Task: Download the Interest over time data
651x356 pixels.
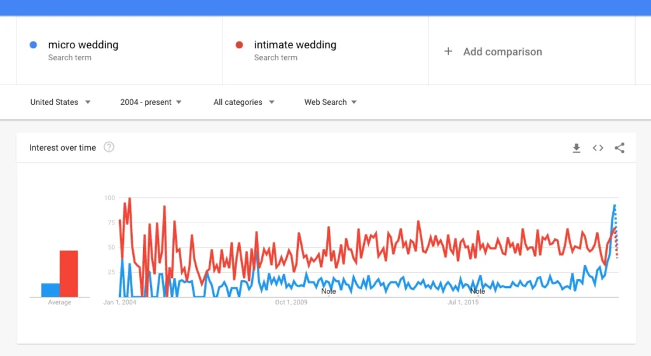Action: coord(576,148)
